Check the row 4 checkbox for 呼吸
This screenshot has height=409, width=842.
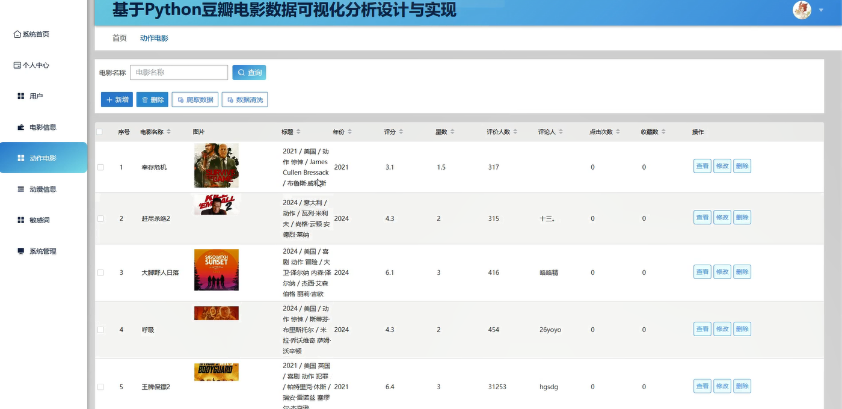(x=100, y=330)
